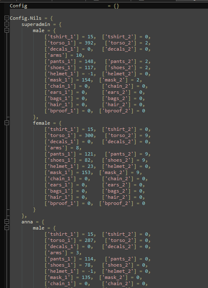Fold the male block under anna
The width and height of the screenshot is (208, 288).
[x=7, y=228]
